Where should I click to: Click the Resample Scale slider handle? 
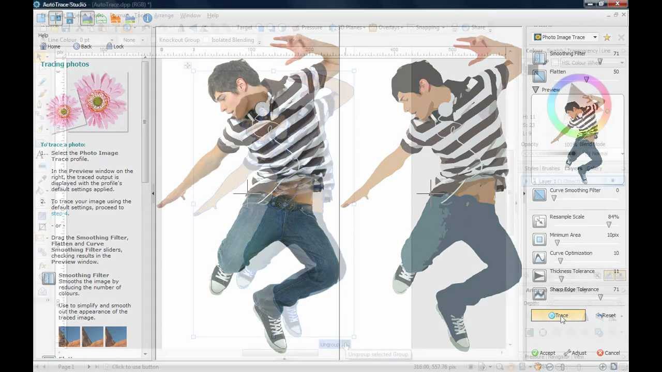pyautogui.click(x=609, y=225)
